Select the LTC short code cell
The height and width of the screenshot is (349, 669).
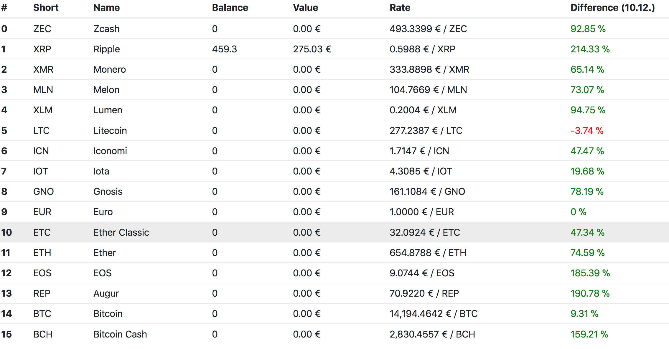click(x=41, y=131)
